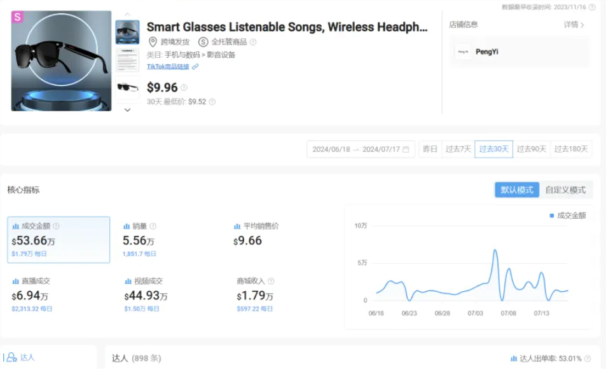The width and height of the screenshot is (606, 370).
Task: Select the 过去7天 time range tab
Action: point(458,149)
